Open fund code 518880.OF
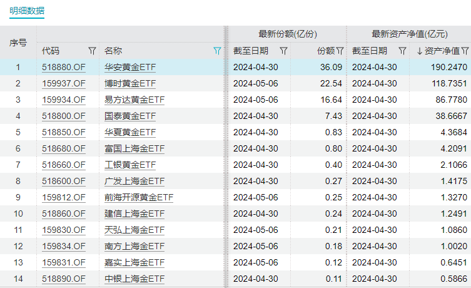The height and width of the screenshot is (288, 471). pyautogui.click(x=64, y=67)
